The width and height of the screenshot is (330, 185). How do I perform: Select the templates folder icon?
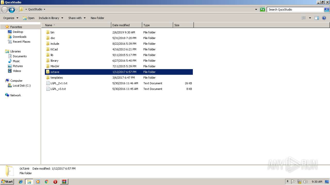pos(48,78)
